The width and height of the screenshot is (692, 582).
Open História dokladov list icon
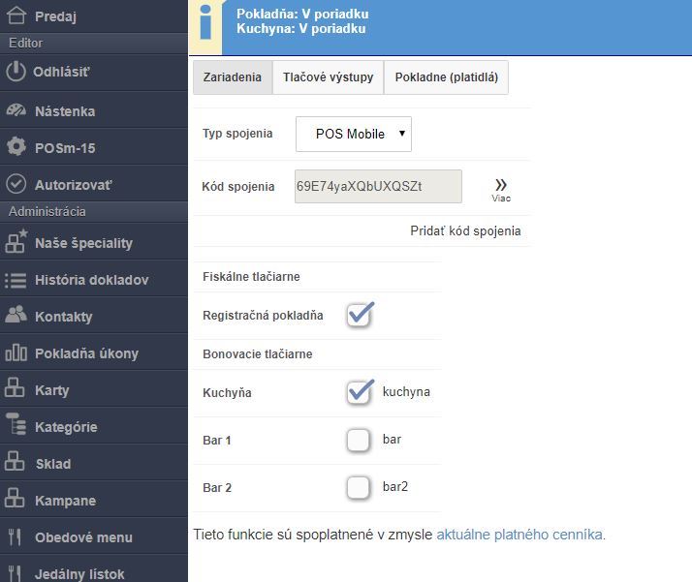16,280
